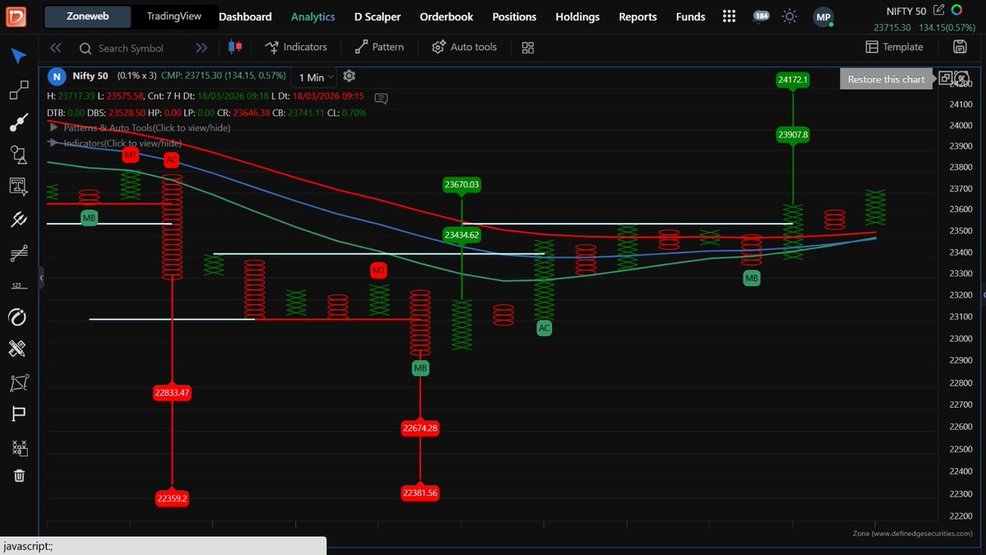Go to the Positions page
This screenshot has height=555, width=986.
514,16
